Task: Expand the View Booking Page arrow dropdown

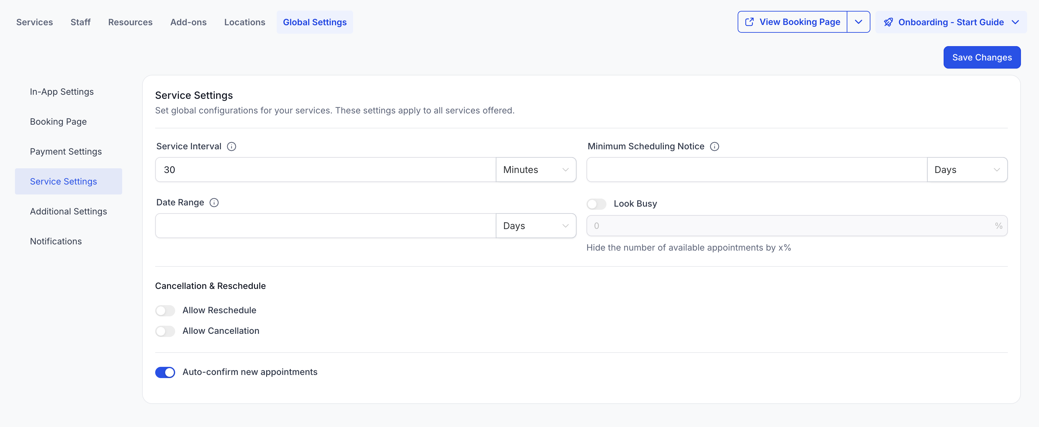Action: [858, 22]
